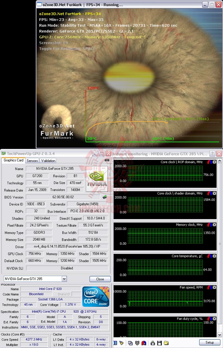Click the Fan speed RPM graph area
This screenshot has width=223, height=348.
pyautogui.click(x=165, y=298)
